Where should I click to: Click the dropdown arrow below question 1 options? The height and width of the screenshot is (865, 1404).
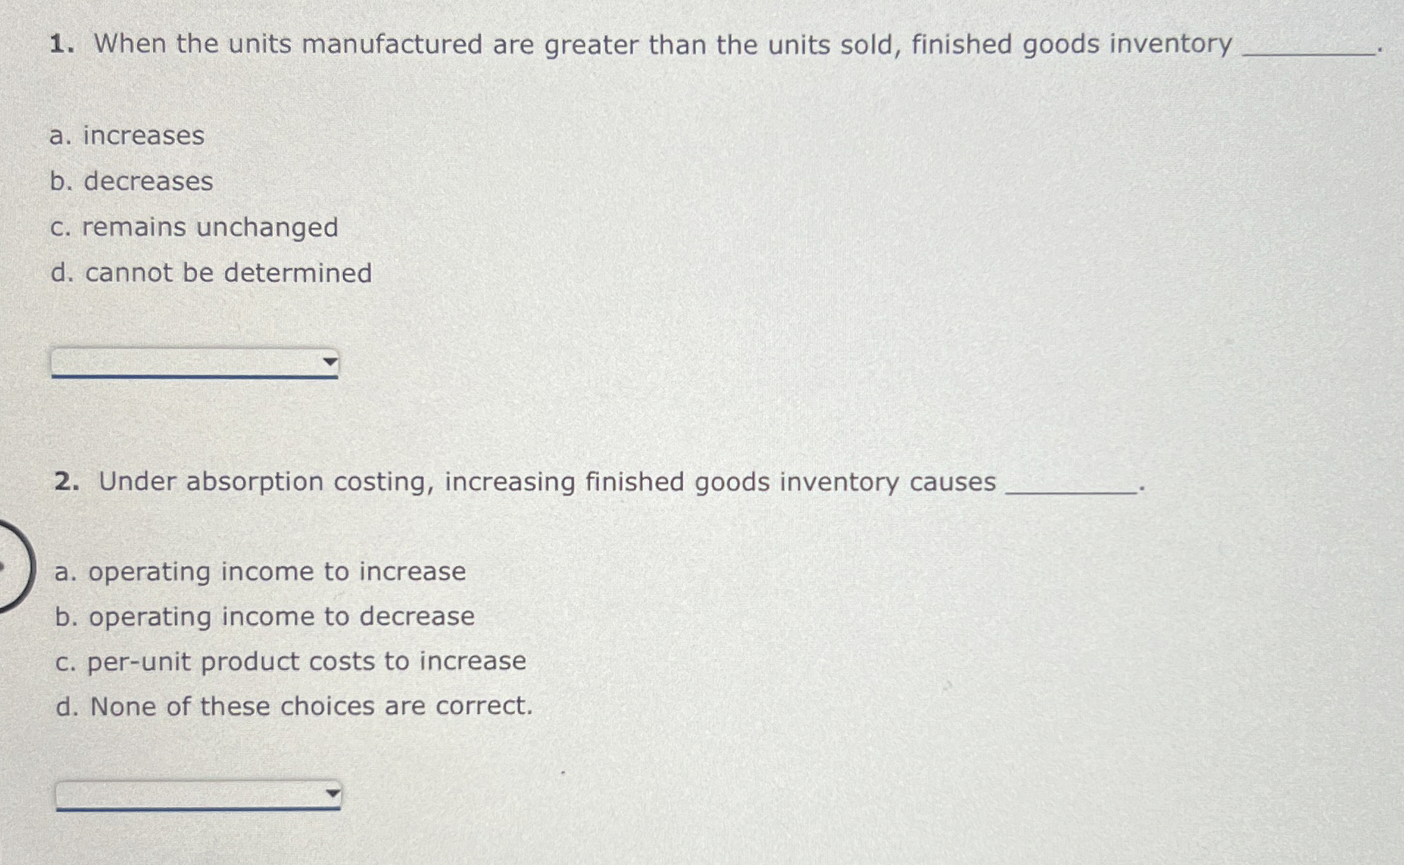coord(330,361)
